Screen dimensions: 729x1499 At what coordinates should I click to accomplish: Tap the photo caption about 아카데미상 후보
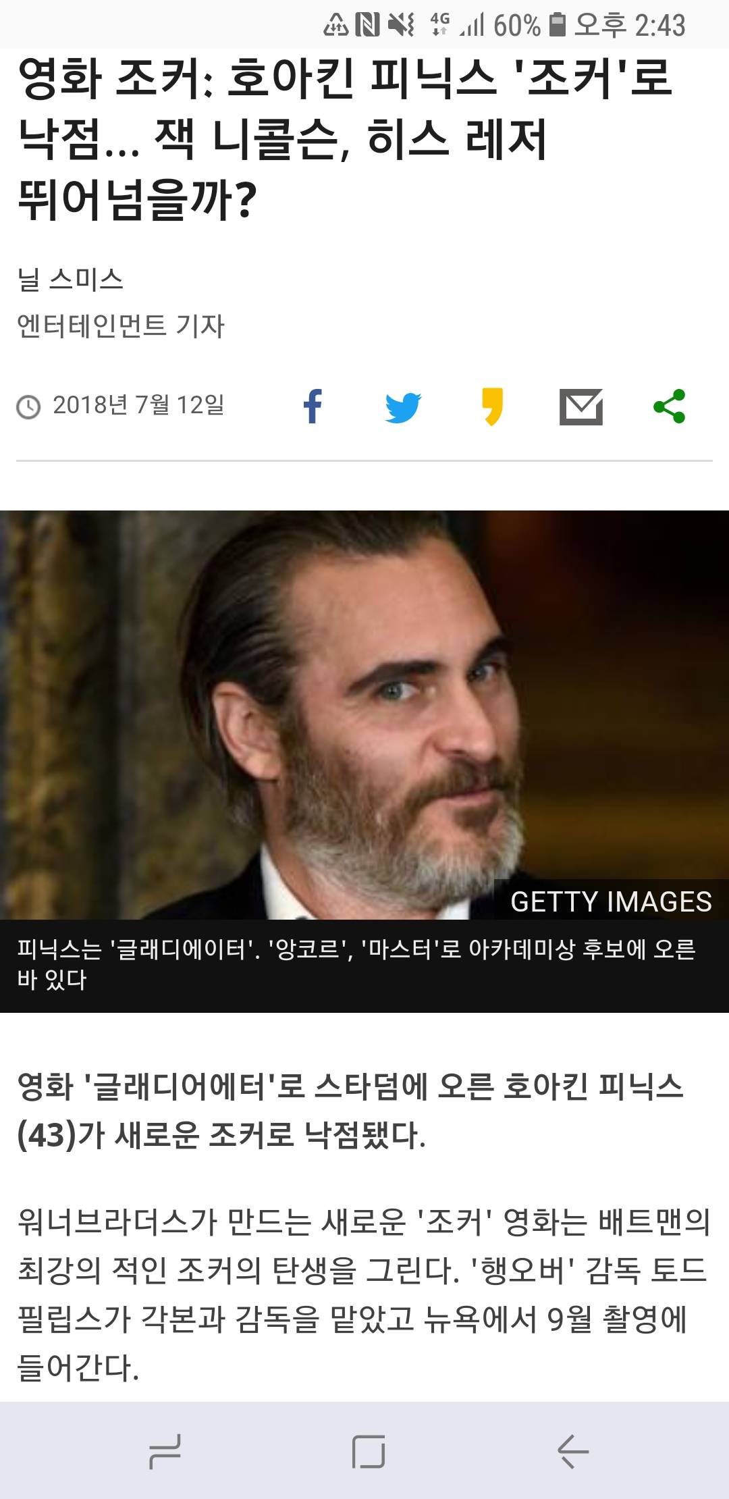point(356,964)
